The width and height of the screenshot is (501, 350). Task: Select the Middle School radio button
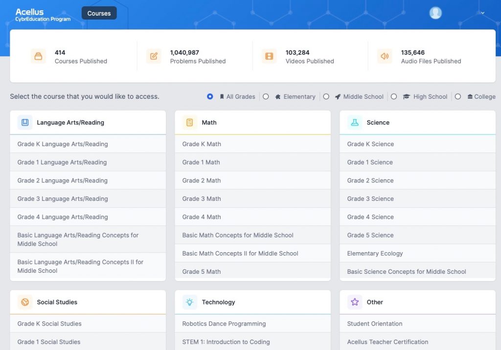[326, 96]
